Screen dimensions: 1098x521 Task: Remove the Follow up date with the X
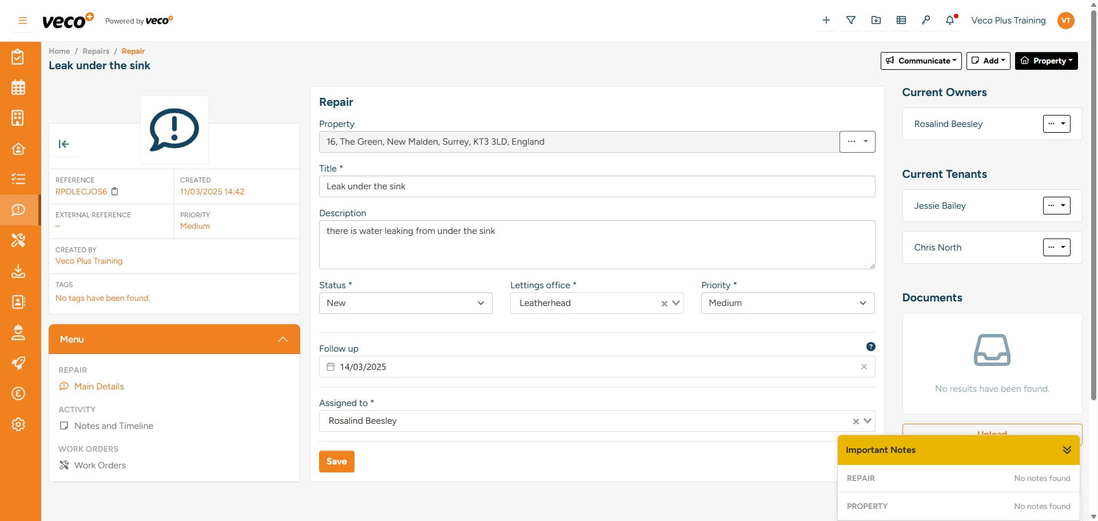point(864,367)
